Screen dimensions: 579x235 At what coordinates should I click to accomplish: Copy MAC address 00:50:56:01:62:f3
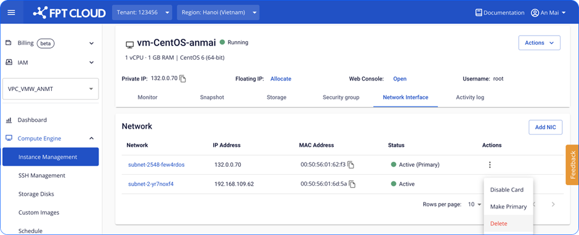(x=351, y=165)
